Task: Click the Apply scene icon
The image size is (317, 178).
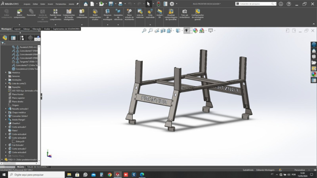Action: point(202,30)
